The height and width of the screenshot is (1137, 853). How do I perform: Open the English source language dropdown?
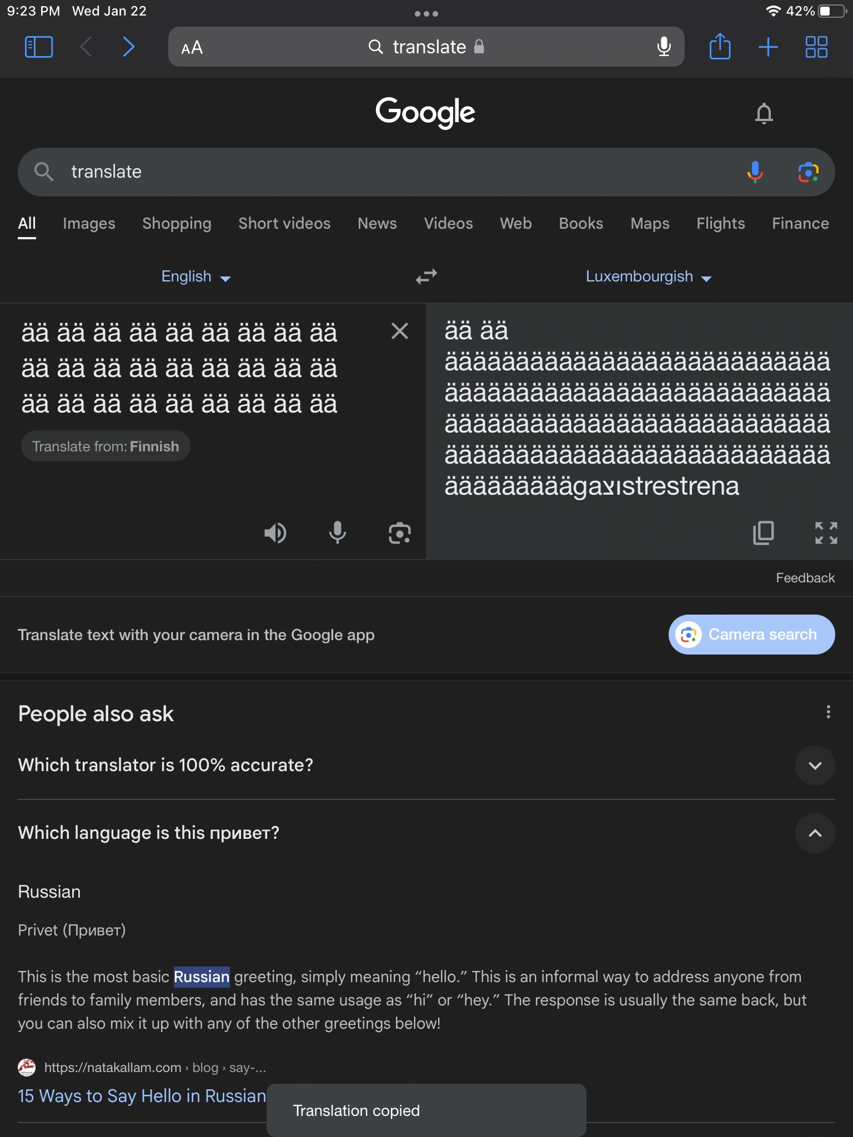195,276
